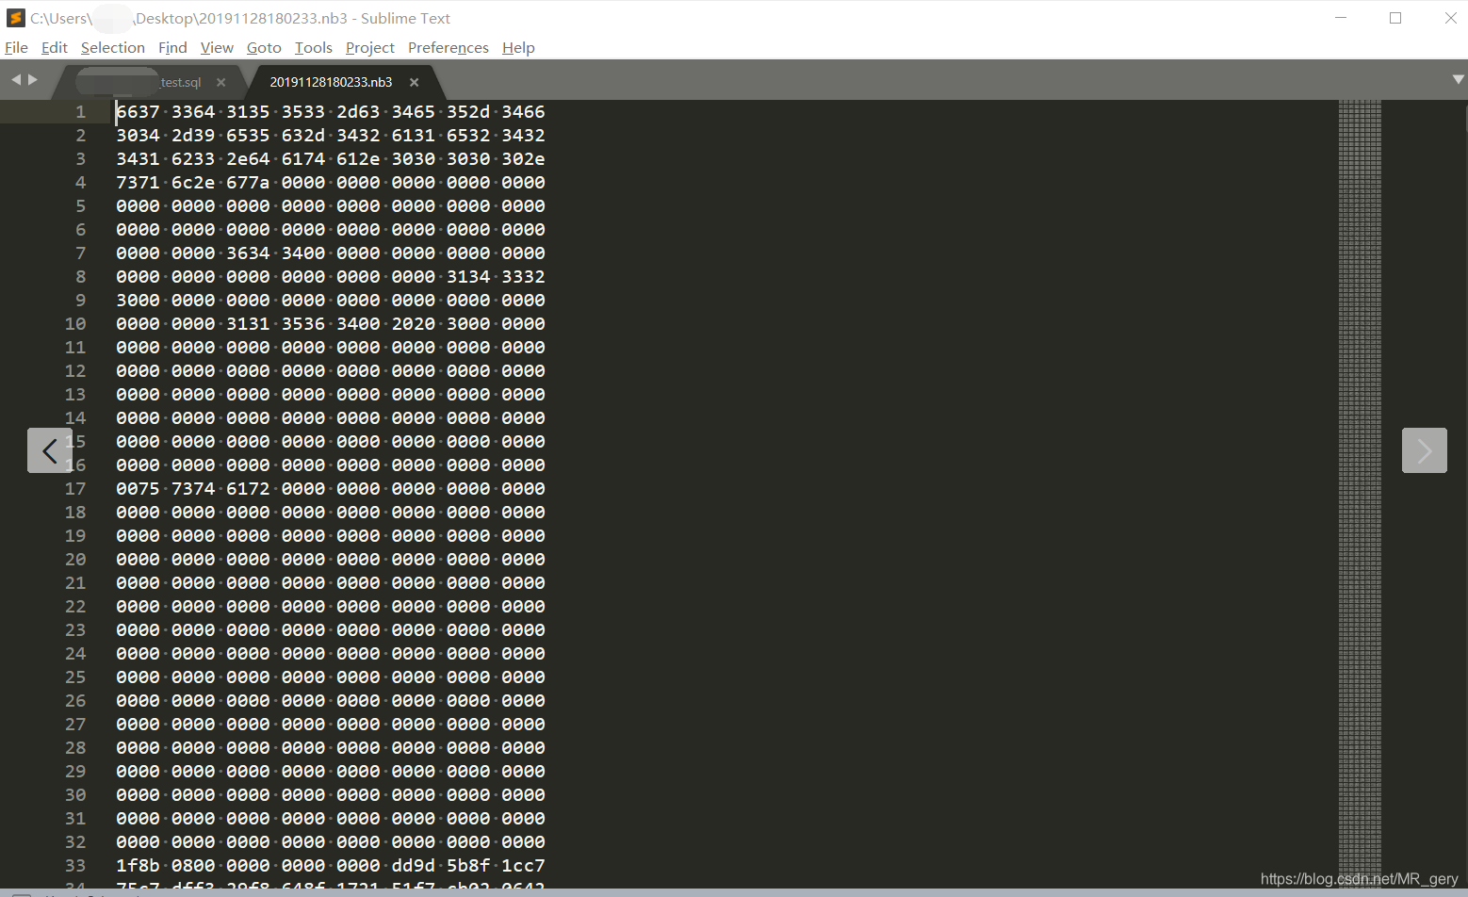Screen dimensions: 1468x897
Task: Open the File menu
Action: click(16, 47)
